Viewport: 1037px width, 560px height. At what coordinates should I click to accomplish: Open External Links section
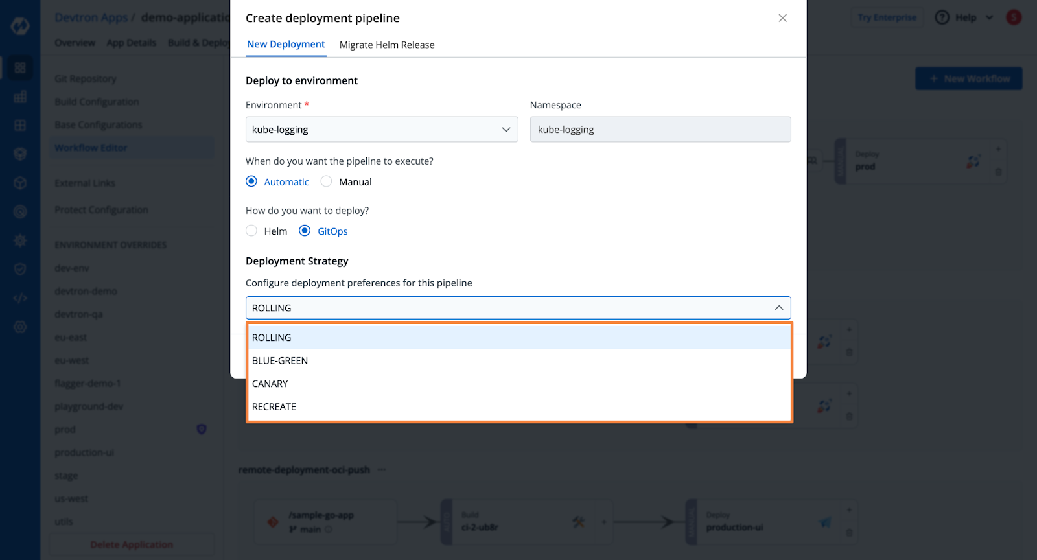[x=85, y=183]
